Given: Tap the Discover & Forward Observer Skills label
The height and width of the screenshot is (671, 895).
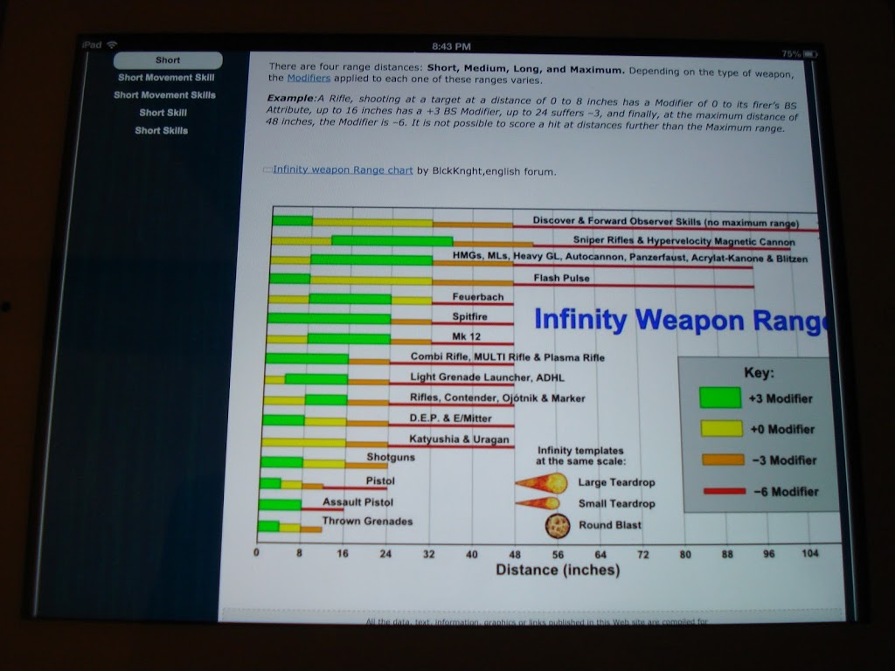Looking at the screenshot, I should (x=665, y=221).
